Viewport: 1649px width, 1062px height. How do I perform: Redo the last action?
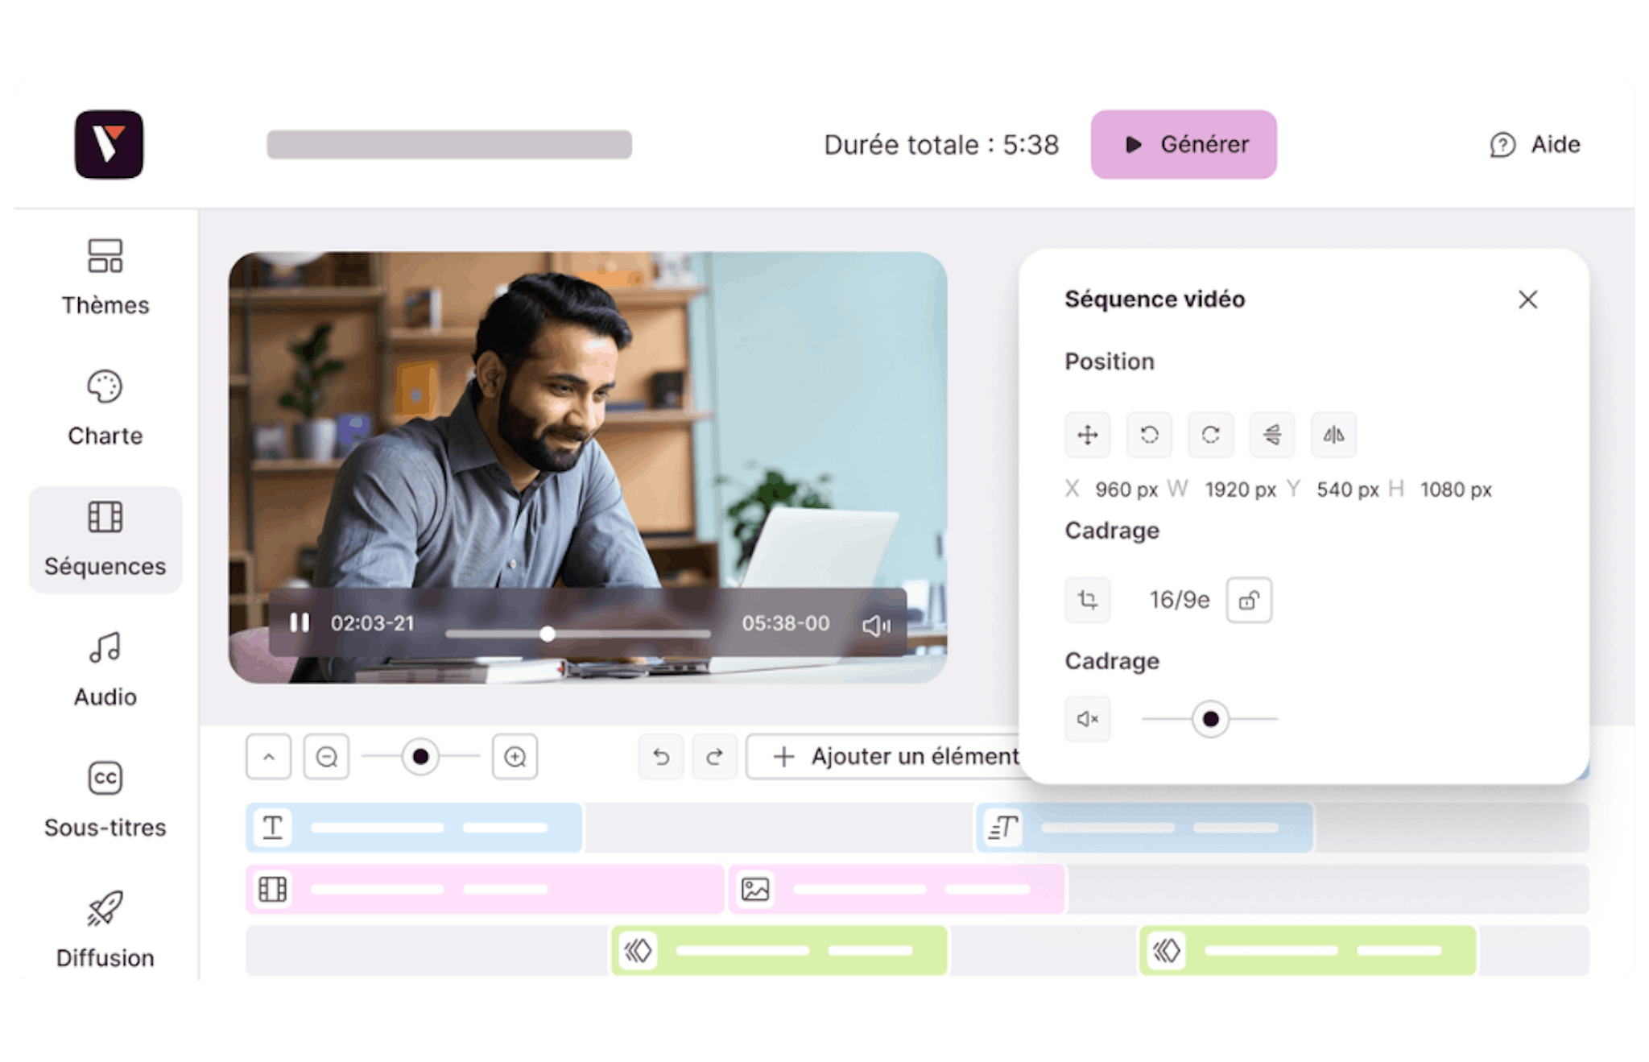[x=714, y=757]
